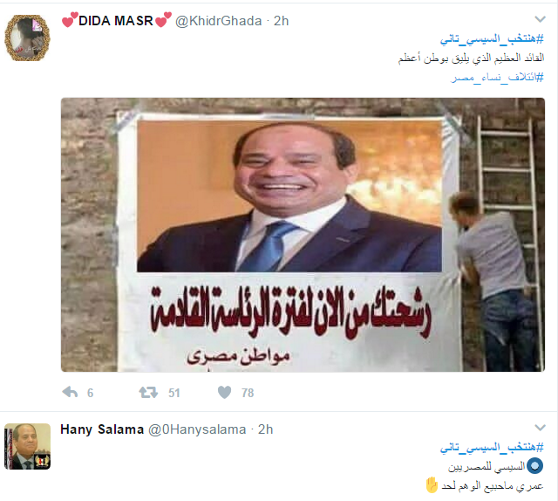
Task: Click the retweet count 51
Action: pyautogui.click(x=174, y=393)
